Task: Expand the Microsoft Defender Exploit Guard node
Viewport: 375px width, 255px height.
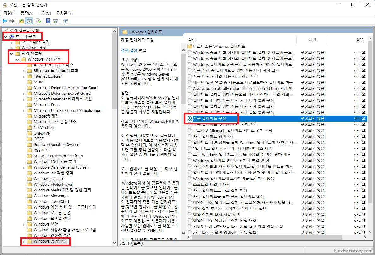Action: (x=23, y=94)
